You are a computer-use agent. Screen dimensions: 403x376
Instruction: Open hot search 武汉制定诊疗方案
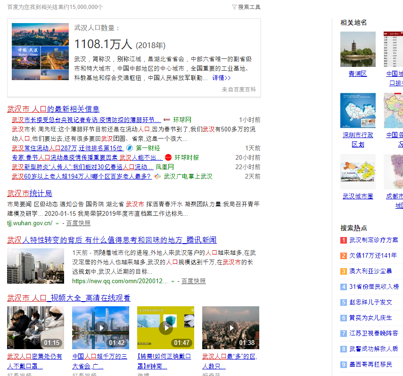[x=373, y=240]
